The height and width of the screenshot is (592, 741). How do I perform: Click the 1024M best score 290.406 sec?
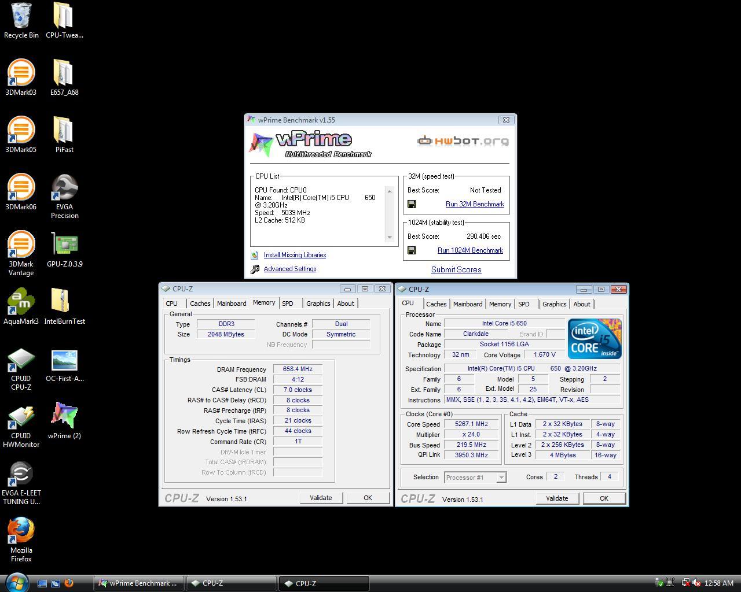pos(484,236)
